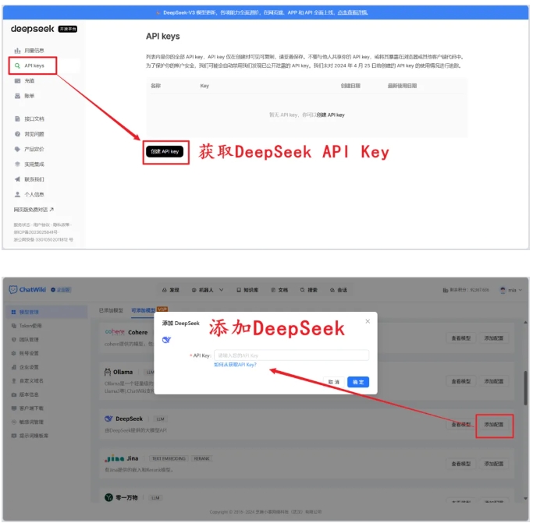
Task: Click the 企业版 badge next to ChatWiki
Action: tap(61, 290)
